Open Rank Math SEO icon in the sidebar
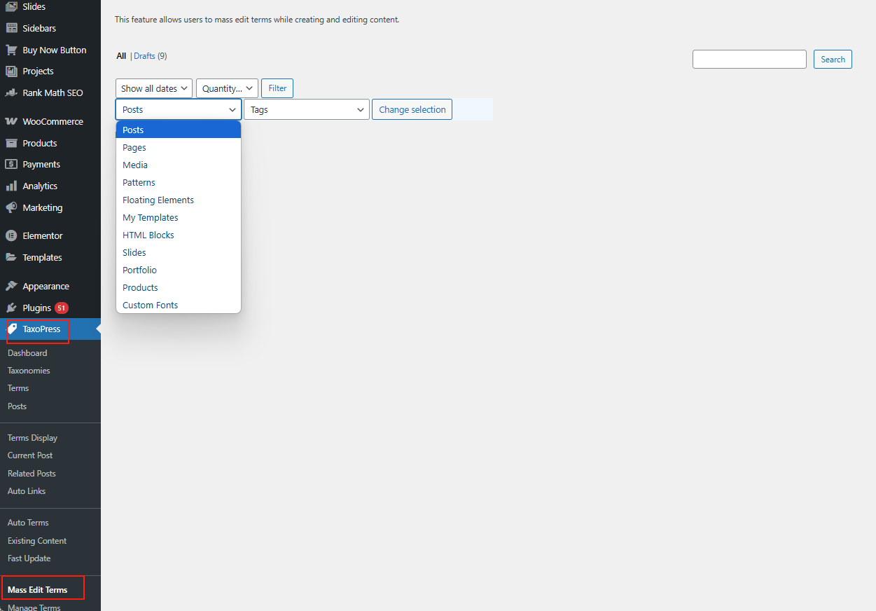 [11, 92]
